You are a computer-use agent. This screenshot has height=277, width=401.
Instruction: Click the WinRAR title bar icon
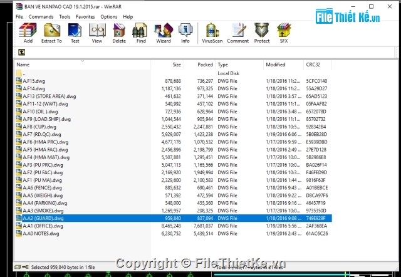click(x=19, y=6)
